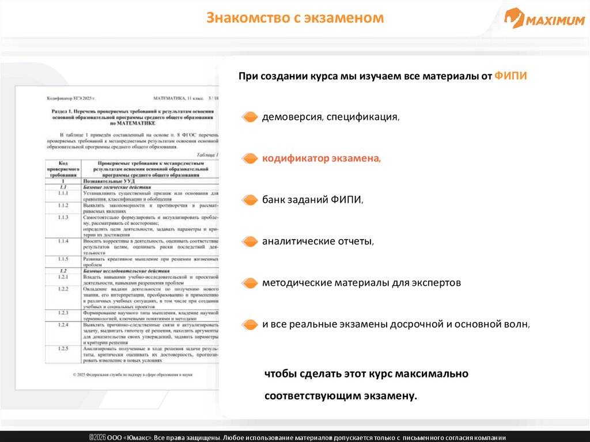This screenshot has height=442, width=590.
Task: Select the line 'демоверсия, спецификация,'
Action: pos(331,117)
